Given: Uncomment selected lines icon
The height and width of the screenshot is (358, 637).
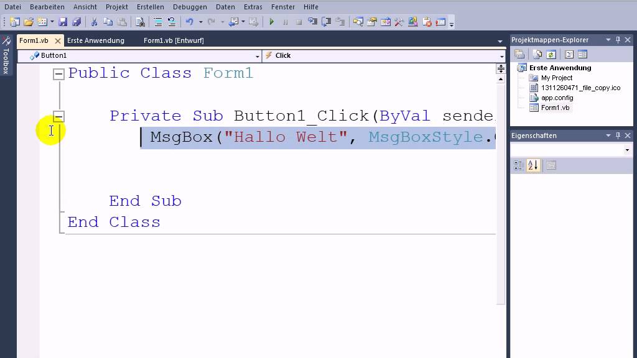Looking at the screenshot, I should tap(172, 22).
